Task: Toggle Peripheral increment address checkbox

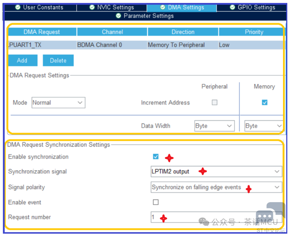Action: pos(214,103)
